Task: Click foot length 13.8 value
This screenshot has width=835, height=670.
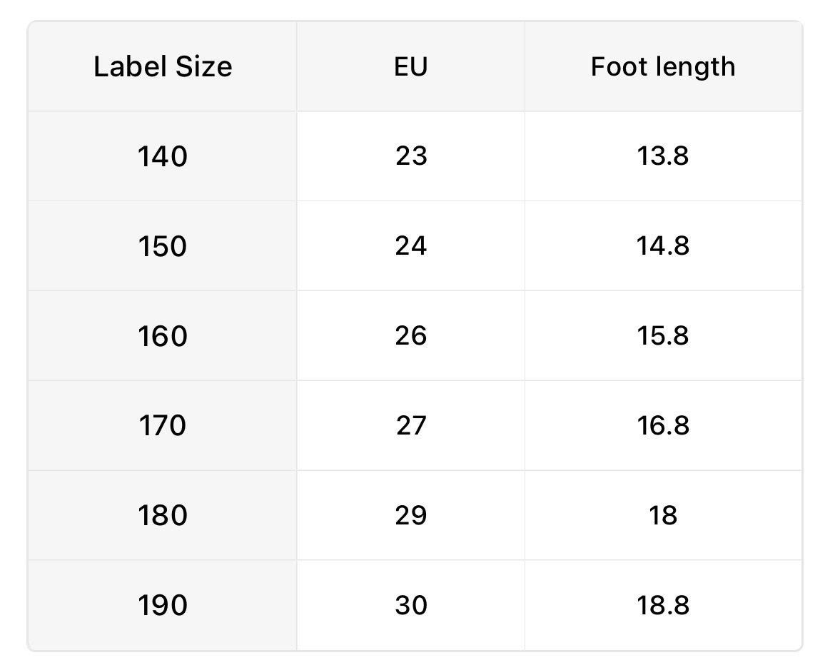Action: click(663, 156)
